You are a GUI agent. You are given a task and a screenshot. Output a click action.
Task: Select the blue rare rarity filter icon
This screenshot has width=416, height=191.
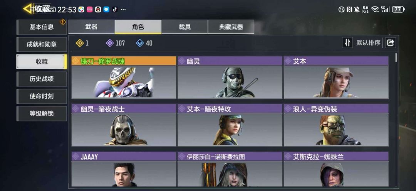tap(140, 43)
